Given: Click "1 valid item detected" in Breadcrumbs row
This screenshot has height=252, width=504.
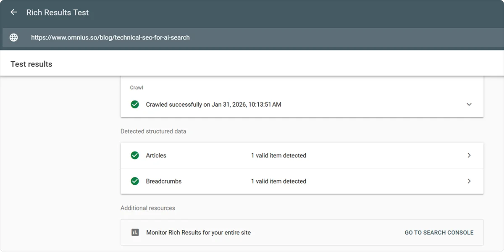Looking at the screenshot, I should [x=278, y=181].
